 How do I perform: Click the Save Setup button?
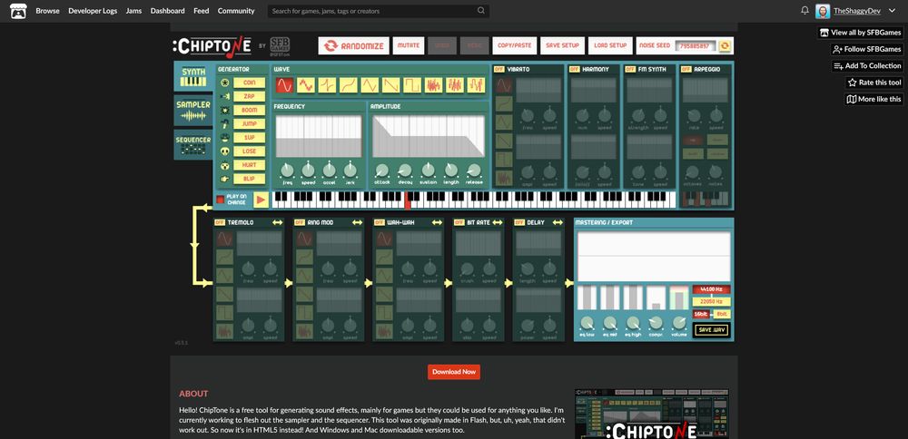[562, 45]
